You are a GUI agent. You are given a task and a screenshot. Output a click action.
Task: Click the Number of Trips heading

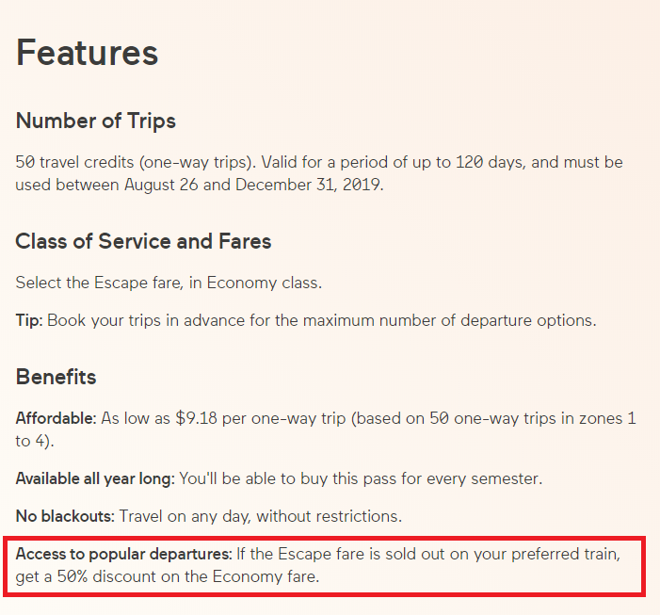click(x=95, y=121)
